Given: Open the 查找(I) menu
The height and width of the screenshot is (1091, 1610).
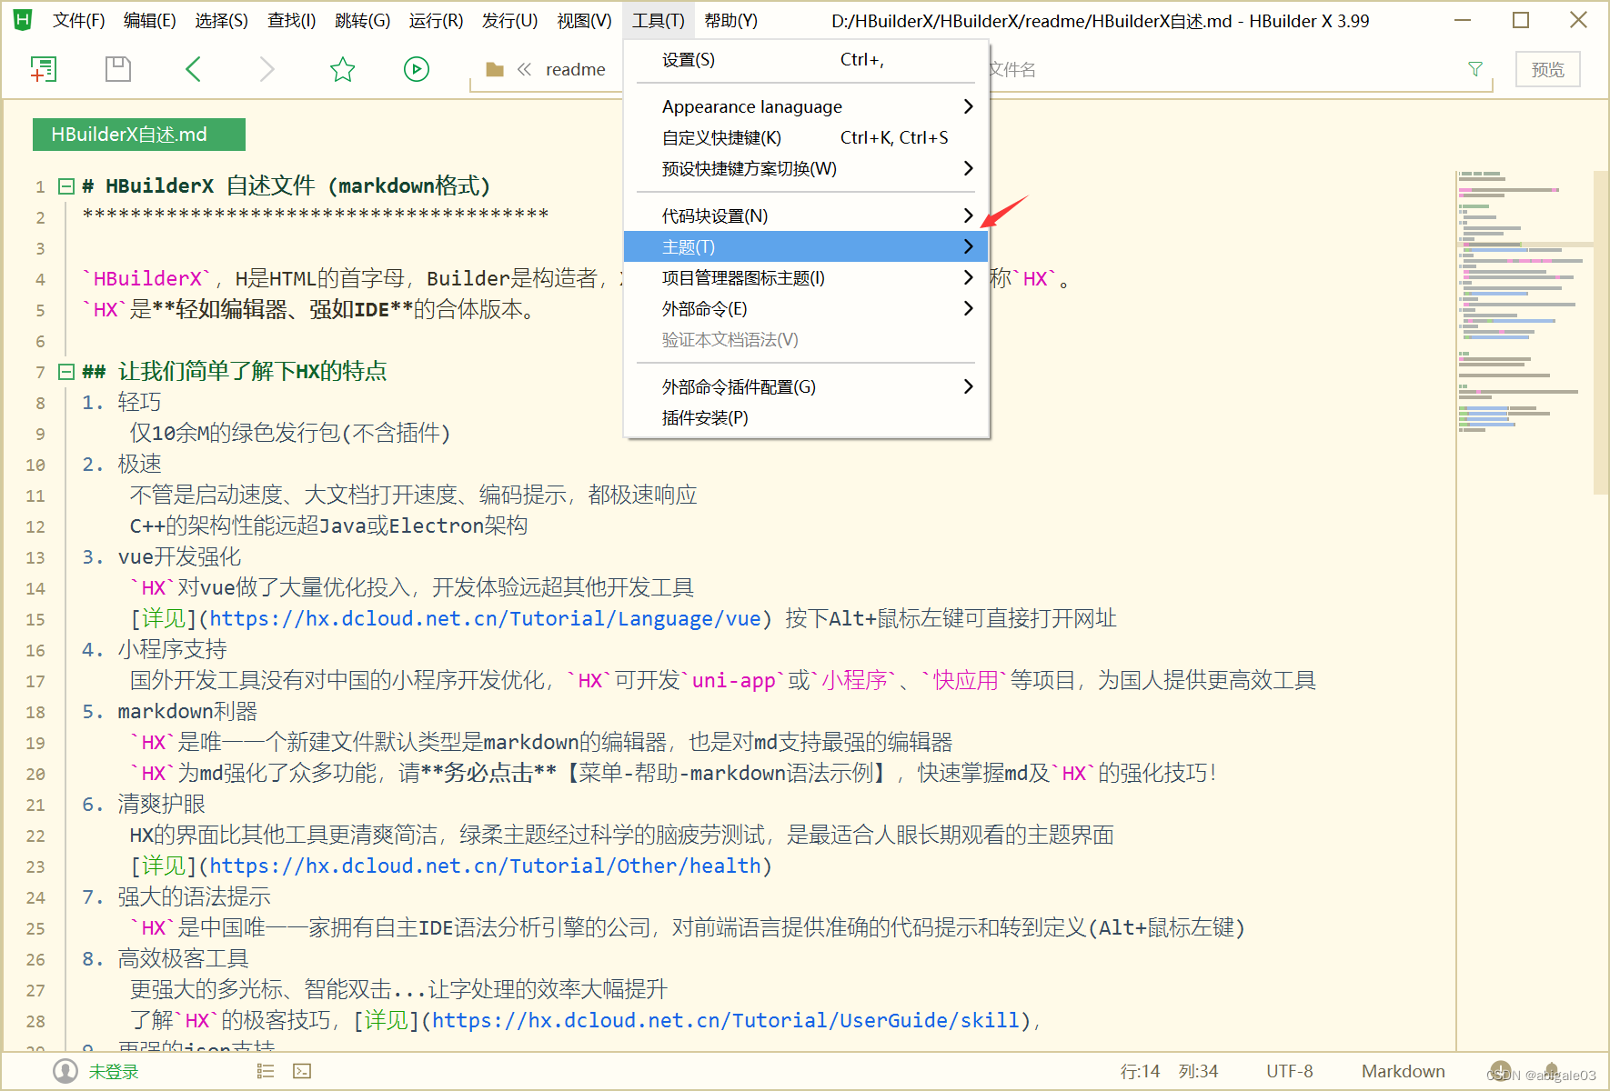Looking at the screenshot, I should (x=291, y=20).
